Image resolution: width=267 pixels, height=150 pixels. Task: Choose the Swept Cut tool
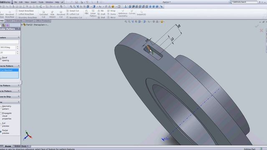click(x=73, y=11)
